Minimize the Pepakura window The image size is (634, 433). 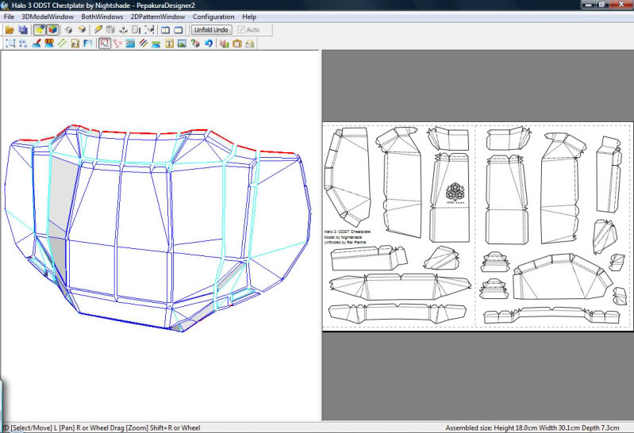(588, 5)
